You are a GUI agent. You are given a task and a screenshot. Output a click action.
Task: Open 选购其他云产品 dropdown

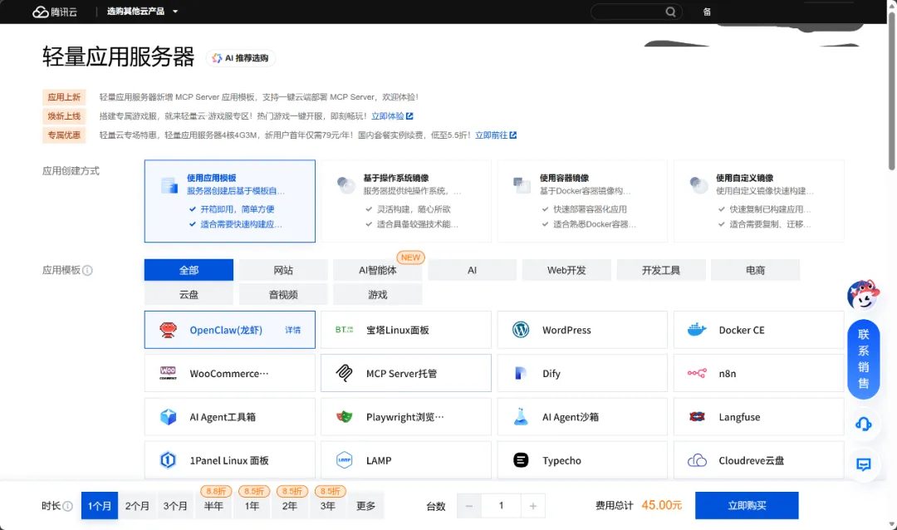click(x=143, y=12)
